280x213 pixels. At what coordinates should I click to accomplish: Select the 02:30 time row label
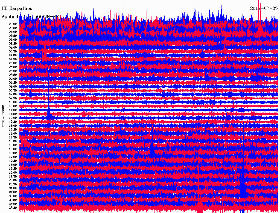coord(13,44)
